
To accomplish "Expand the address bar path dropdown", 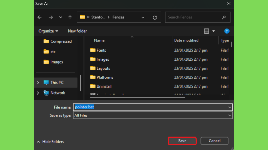I will (143, 17).
